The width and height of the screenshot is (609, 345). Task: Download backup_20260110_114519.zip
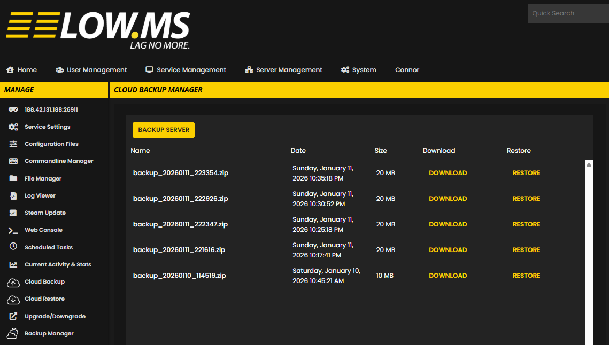click(448, 275)
